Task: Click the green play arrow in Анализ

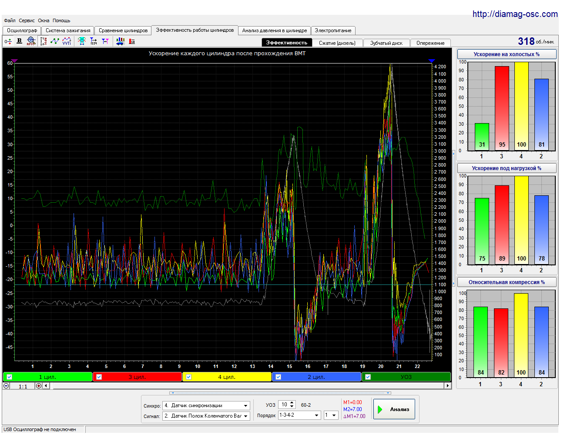Action: (380, 409)
